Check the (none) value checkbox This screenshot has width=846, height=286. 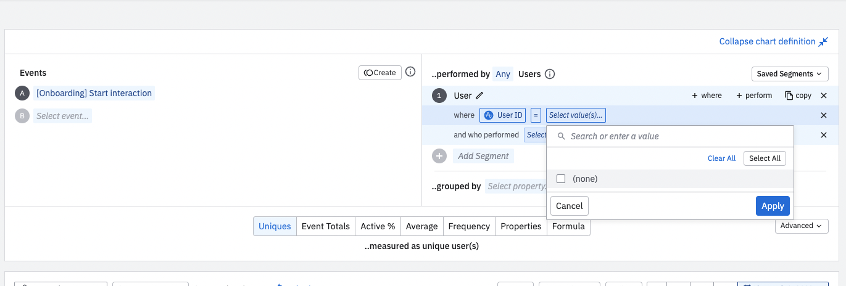coord(561,179)
